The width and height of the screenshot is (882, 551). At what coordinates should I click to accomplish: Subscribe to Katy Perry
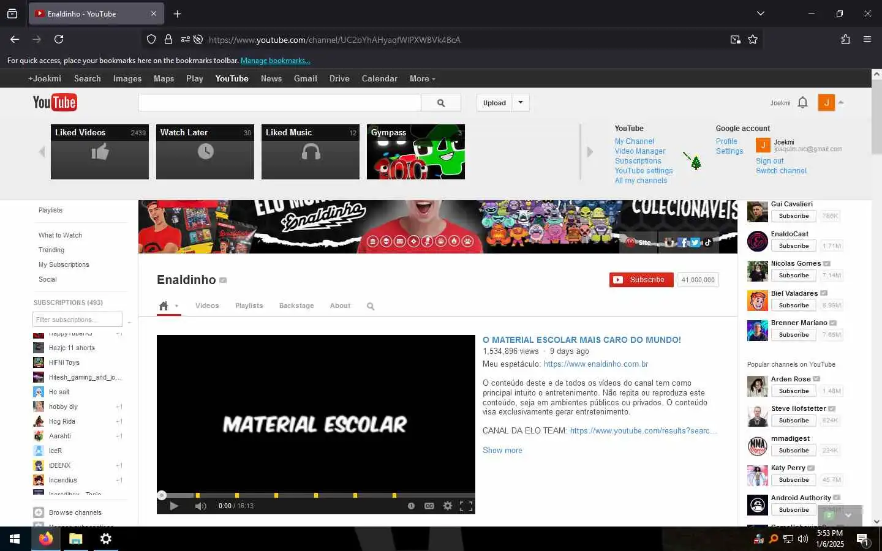tap(794, 480)
